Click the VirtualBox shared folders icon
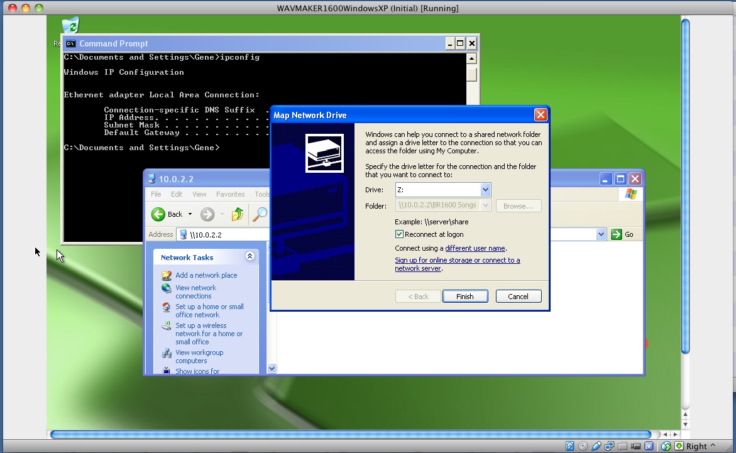The height and width of the screenshot is (453, 736). coord(621,446)
